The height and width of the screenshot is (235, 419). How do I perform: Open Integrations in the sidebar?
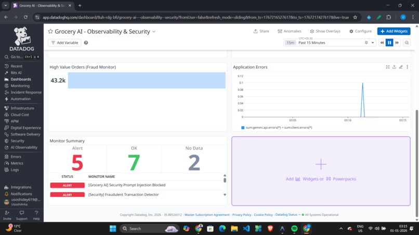pos(21,187)
